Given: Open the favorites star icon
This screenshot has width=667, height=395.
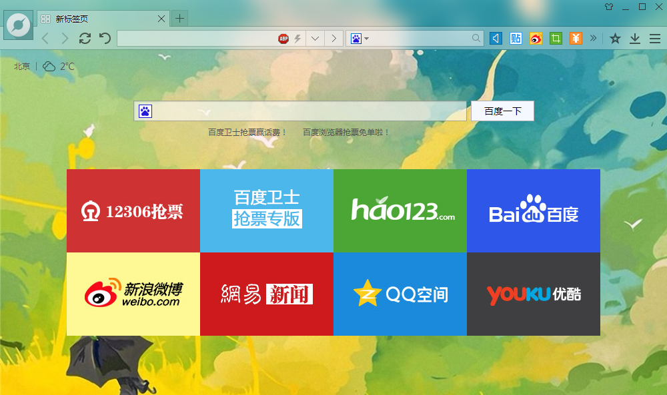Looking at the screenshot, I should click(x=615, y=39).
